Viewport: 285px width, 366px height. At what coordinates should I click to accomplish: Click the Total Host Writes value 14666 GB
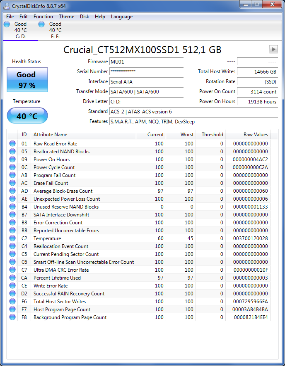[x=257, y=71]
